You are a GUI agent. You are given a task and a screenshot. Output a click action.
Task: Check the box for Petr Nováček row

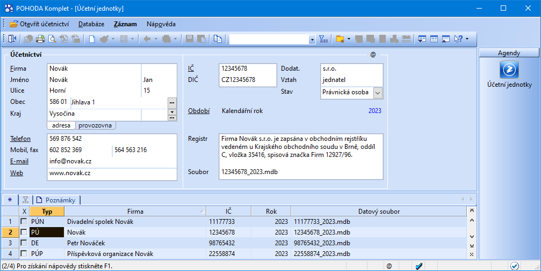[x=24, y=243]
